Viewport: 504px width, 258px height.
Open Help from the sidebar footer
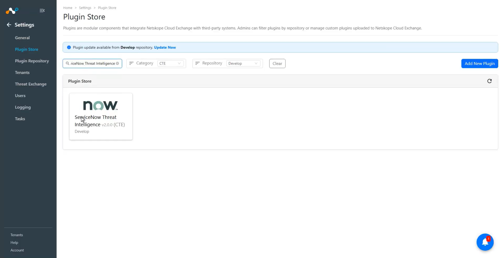point(14,243)
